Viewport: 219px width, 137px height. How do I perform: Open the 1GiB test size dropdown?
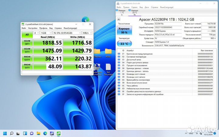(46, 33)
